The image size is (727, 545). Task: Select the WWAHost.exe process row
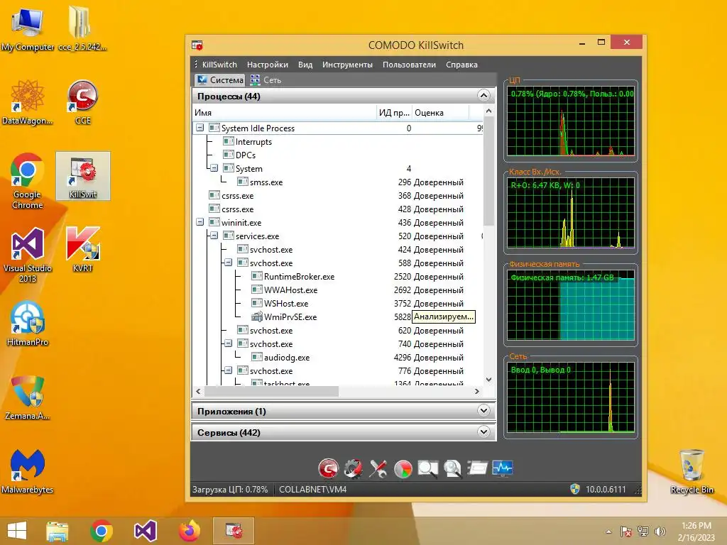pos(338,290)
